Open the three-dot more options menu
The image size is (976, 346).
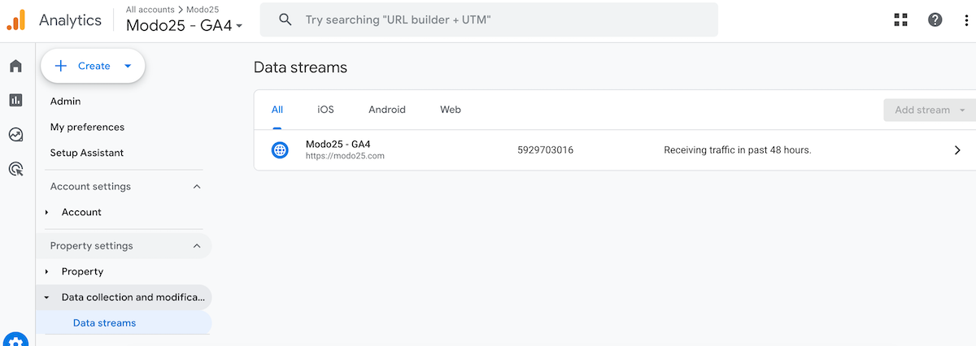click(x=966, y=19)
